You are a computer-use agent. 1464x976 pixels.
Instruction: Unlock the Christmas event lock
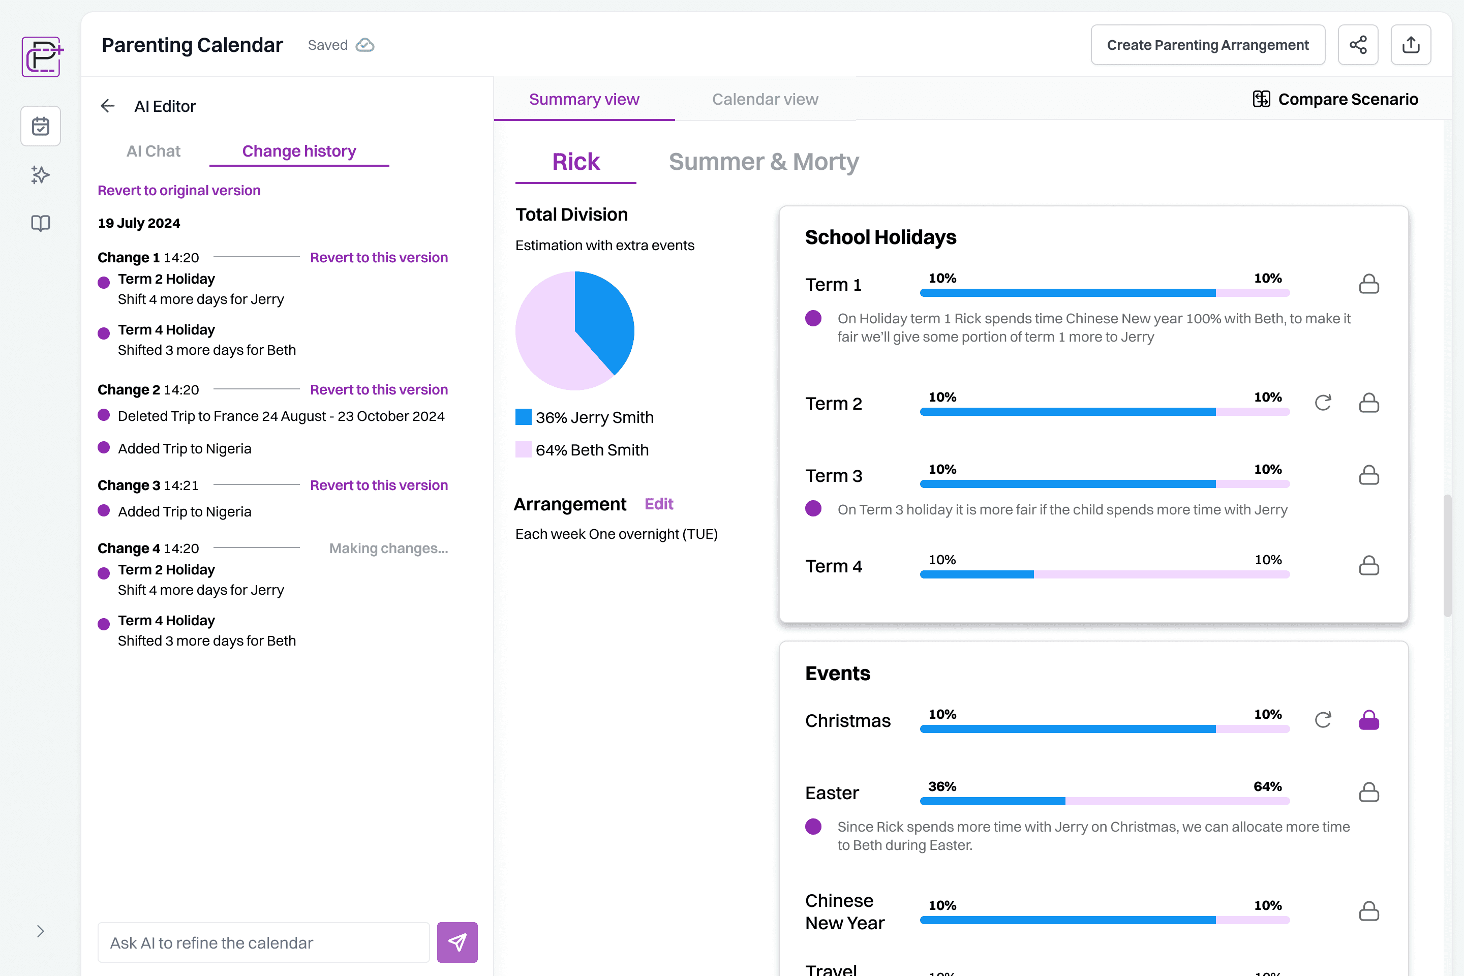(1369, 720)
